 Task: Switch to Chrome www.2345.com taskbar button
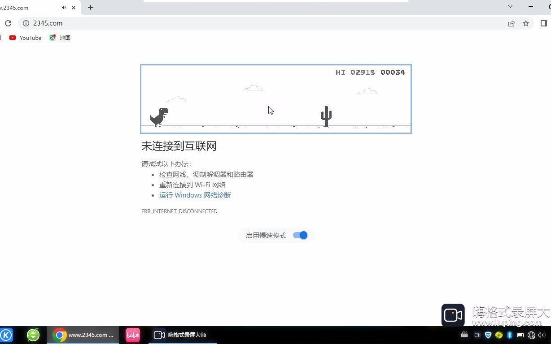(x=83, y=335)
